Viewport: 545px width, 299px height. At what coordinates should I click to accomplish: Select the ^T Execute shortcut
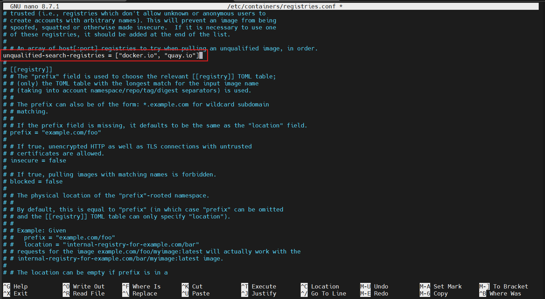click(259, 286)
